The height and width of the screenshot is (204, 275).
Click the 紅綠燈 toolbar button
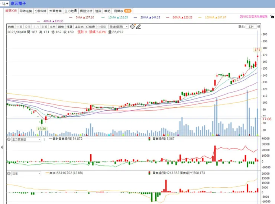point(91,27)
